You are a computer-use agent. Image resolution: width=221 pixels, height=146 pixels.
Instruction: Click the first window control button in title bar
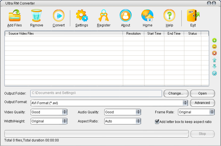[209, 3]
